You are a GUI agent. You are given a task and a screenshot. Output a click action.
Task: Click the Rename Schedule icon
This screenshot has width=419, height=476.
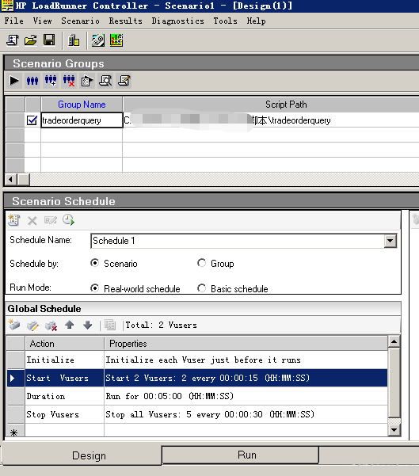(51, 220)
